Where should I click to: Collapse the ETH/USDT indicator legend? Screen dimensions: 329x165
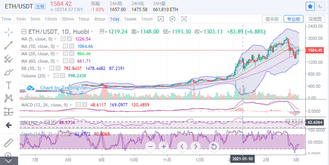pyautogui.click(x=24, y=32)
